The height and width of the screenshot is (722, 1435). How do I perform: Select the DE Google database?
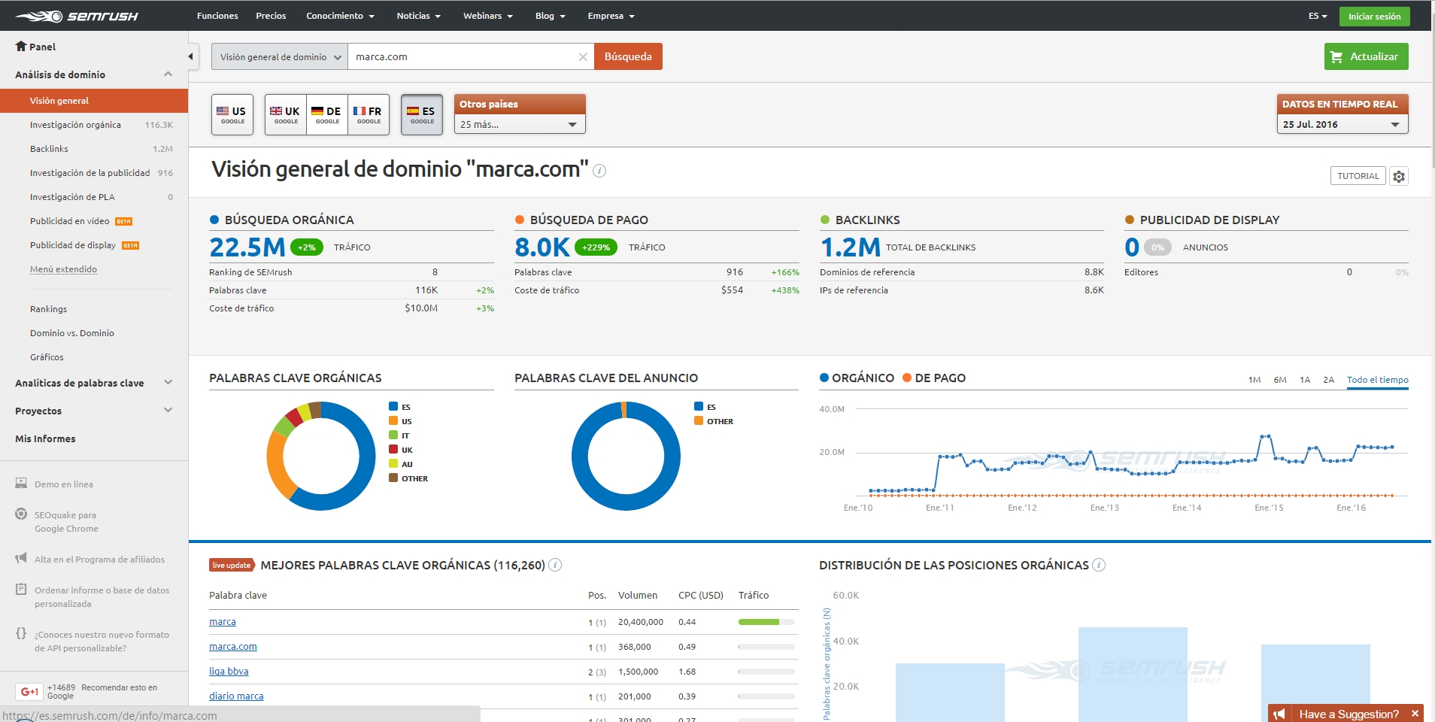pyautogui.click(x=327, y=114)
